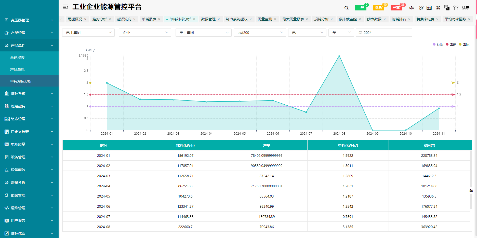Click the 变压器管理 sidebar icon
Image resolution: width=477 pixels, height=238 pixels.
click(x=7, y=20)
